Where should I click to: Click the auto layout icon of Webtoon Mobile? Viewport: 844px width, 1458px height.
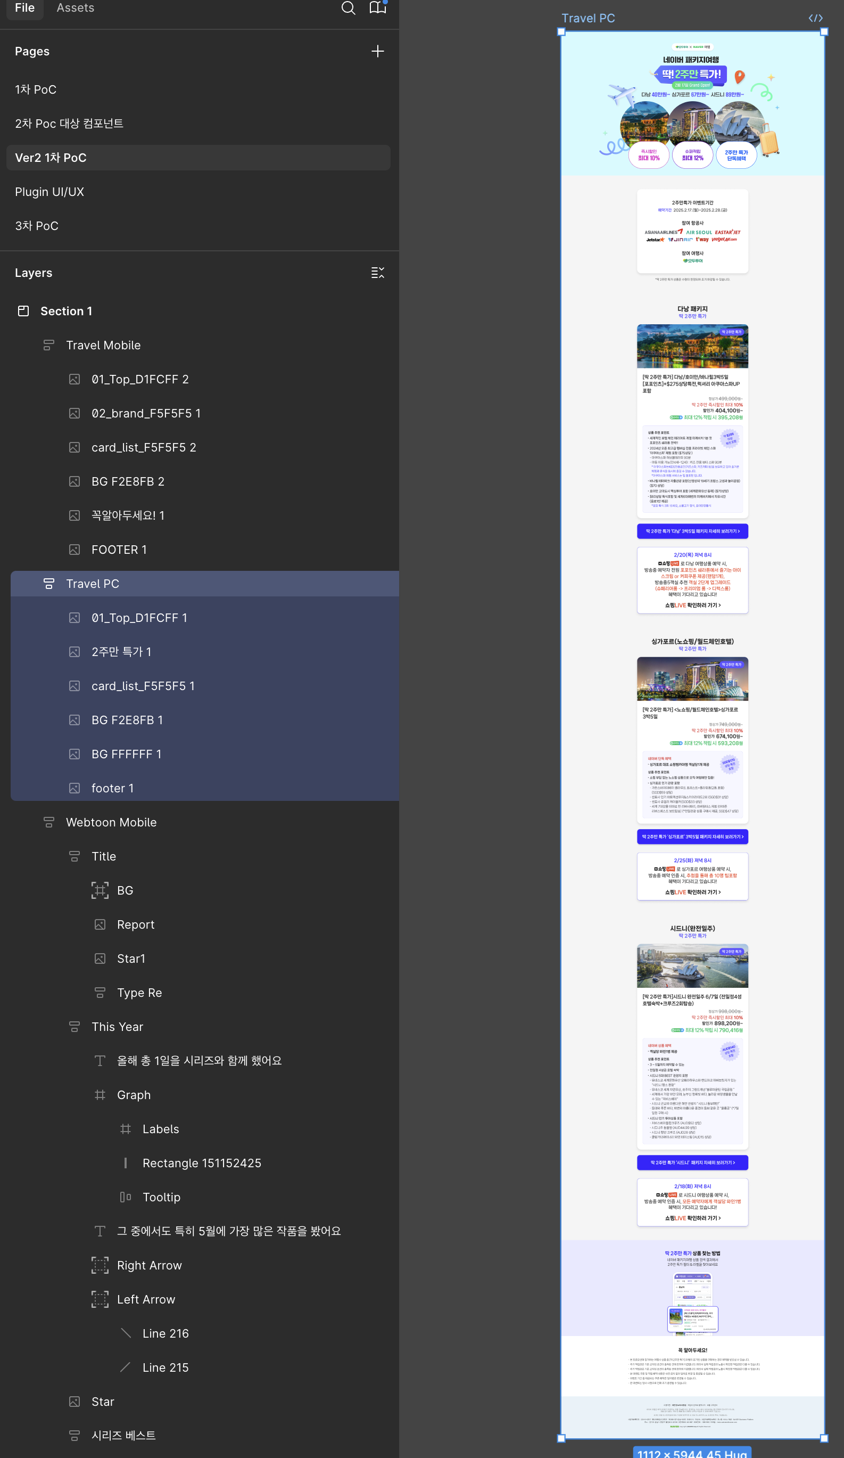(x=49, y=822)
